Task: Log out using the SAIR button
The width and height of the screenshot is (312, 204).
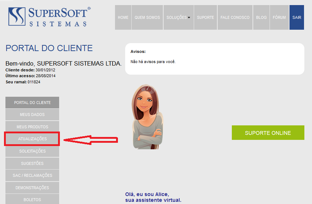Action: point(297,17)
